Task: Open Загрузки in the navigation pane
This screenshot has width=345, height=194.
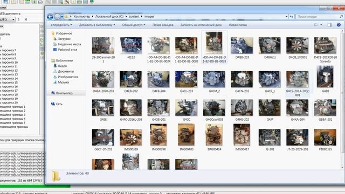Action: pos(64,39)
